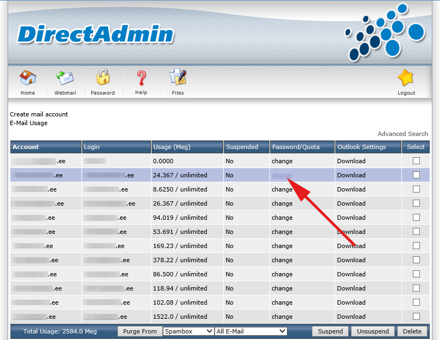Image resolution: width=440 pixels, height=340 pixels.
Task: Click the "Total Usage: 2584.0 Meg" text
Action: click(60, 331)
